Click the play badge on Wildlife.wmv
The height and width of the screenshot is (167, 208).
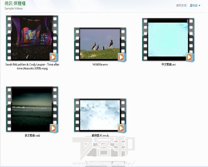[121, 57]
